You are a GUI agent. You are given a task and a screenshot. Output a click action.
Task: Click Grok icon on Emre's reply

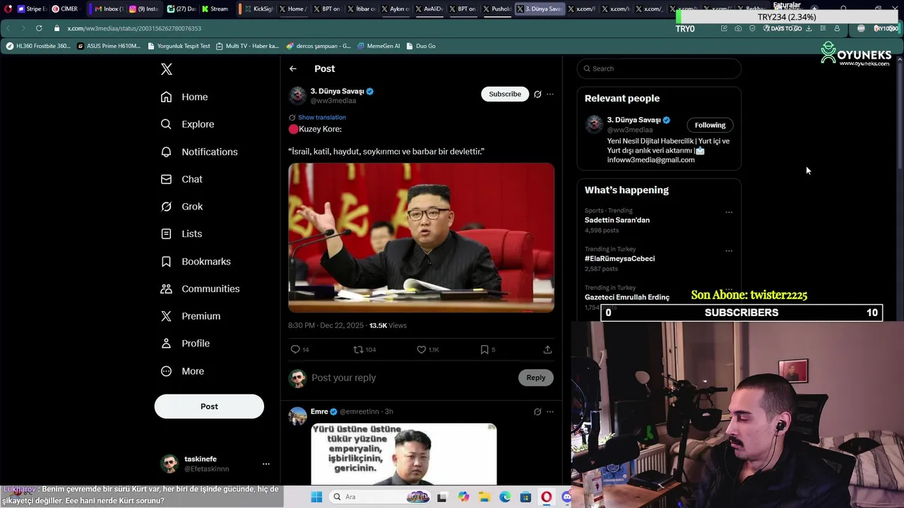[x=537, y=411]
